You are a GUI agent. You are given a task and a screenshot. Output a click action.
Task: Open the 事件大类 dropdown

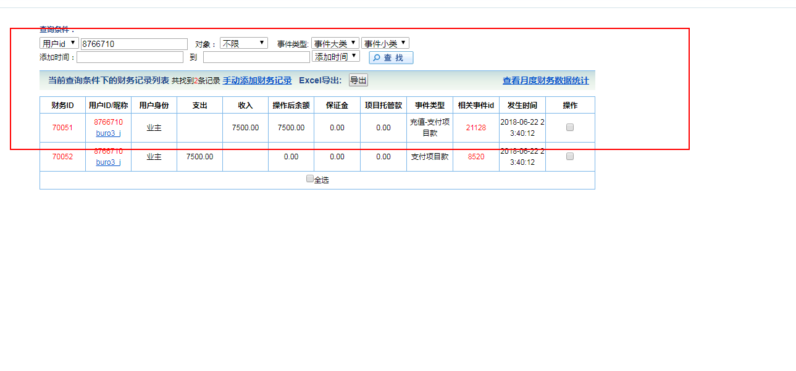[x=335, y=43]
